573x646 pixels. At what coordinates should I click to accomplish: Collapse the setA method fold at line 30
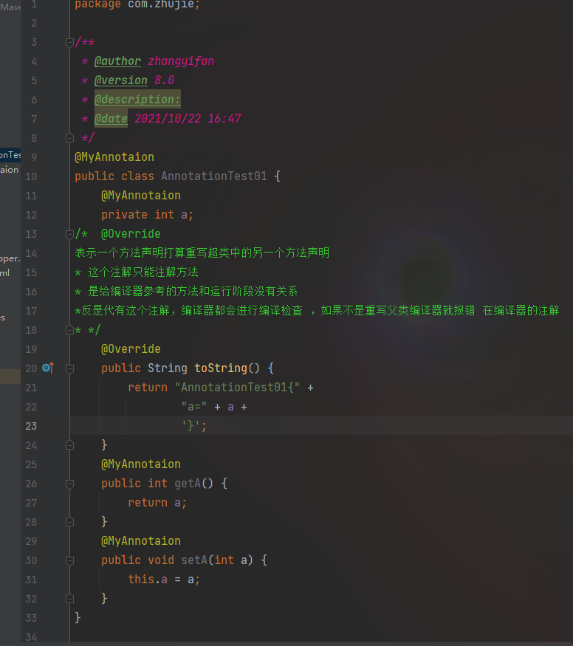pyautogui.click(x=69, y=560)
